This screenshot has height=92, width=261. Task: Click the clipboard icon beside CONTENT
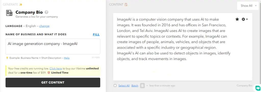126,5
